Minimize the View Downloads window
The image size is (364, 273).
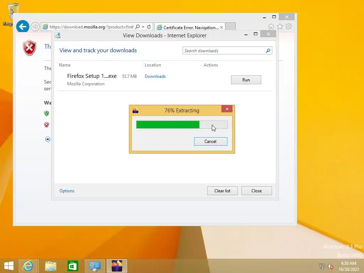pos(246,34)
